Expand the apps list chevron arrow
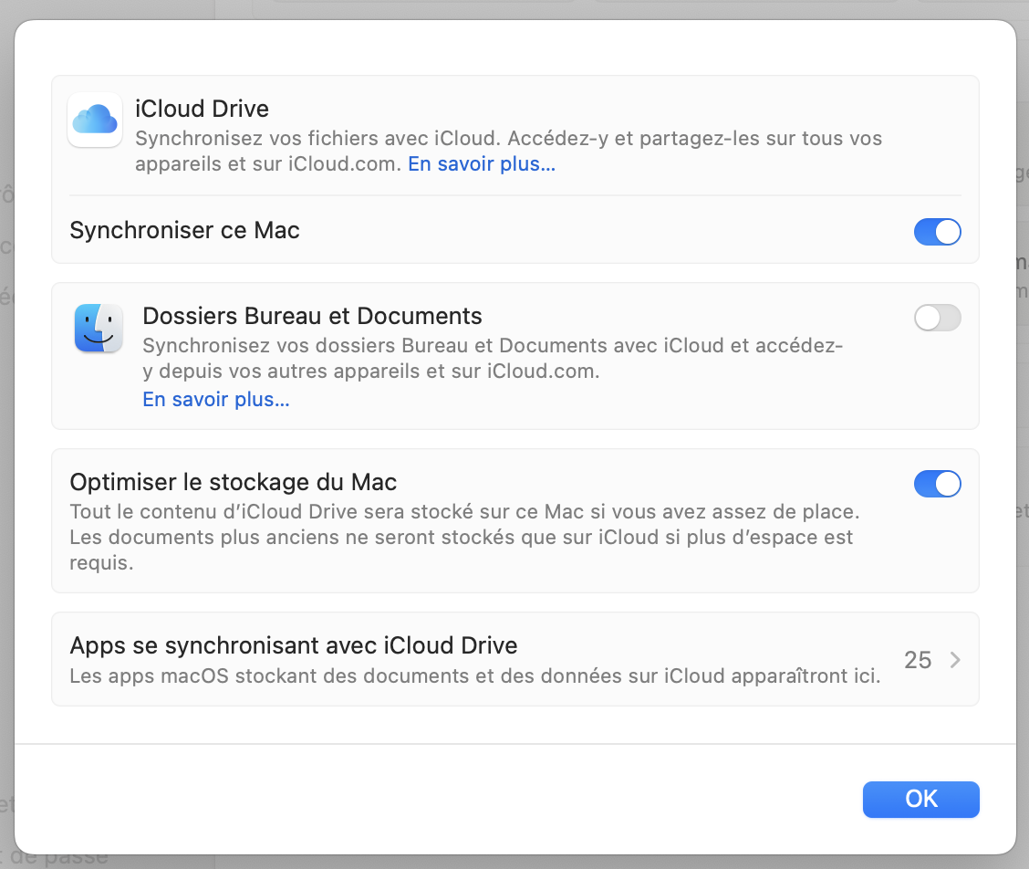 (x=955, y=660)
